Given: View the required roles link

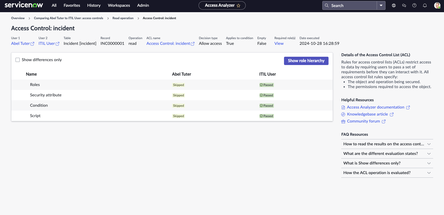Looking at the screenshot, I should click(x=279, y=44).
